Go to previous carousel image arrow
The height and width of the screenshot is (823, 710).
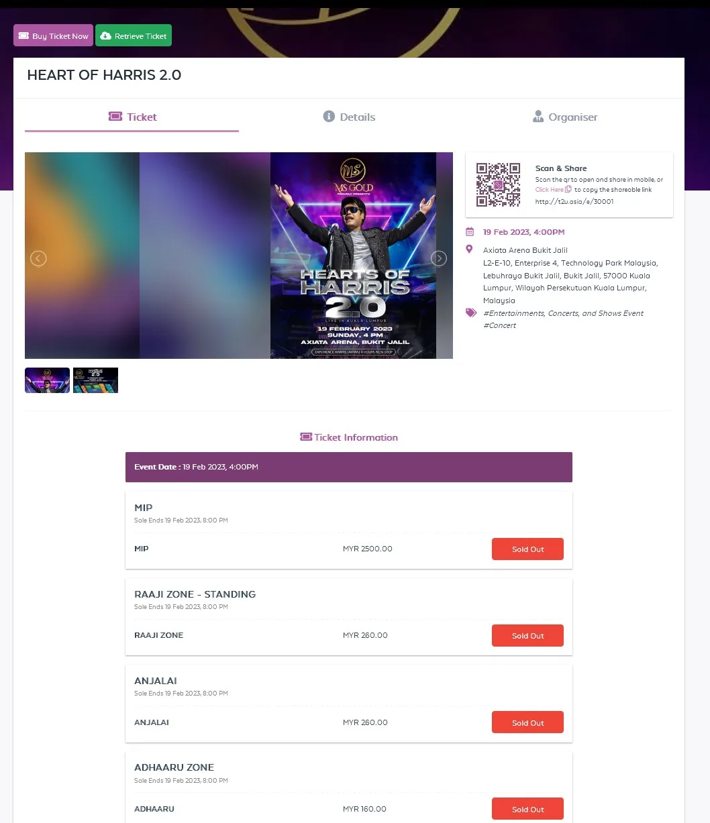pyautogui.click(x=38, y=258)
